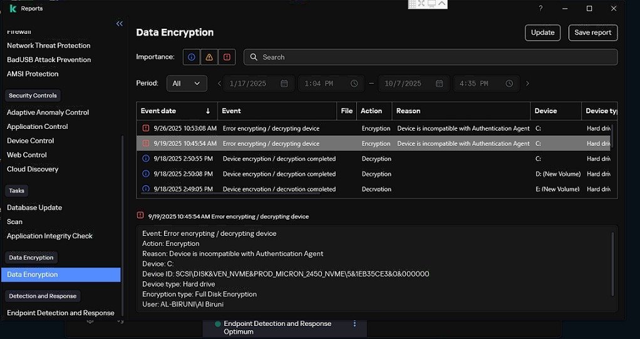Open clock picker for 1:04 PM
This screenshot has height=339, width=640.
(x=354, y=84)
